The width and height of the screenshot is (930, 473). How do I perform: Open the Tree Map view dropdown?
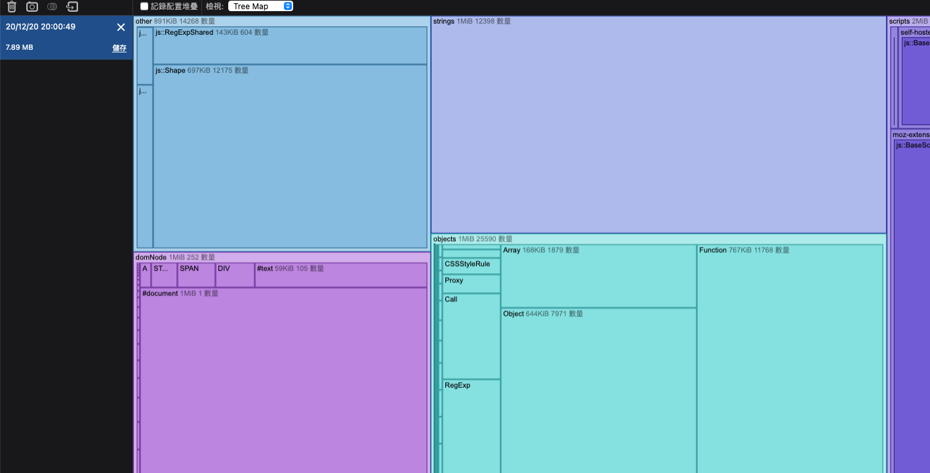260,7
